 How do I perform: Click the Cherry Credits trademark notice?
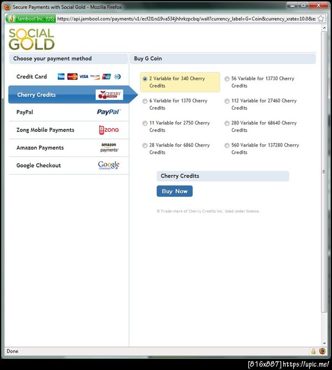[208, 211]
